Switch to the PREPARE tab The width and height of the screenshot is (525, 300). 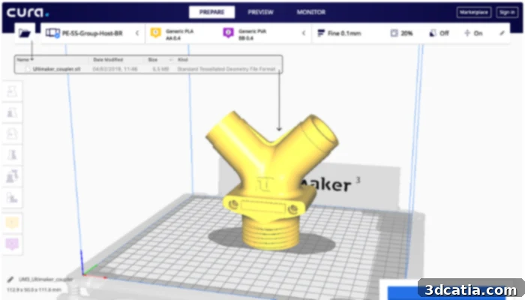(x=211, y=12)
